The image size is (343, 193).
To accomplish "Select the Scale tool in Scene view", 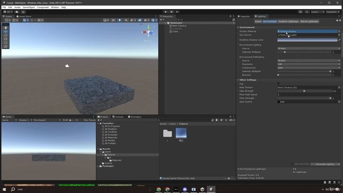I will (x=6, y=39).
